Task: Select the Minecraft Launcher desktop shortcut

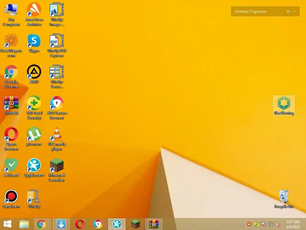Action: coord(56,170)
